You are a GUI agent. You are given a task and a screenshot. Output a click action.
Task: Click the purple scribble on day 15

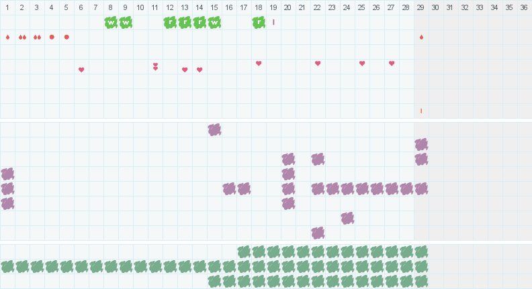(x=214, y=129)
